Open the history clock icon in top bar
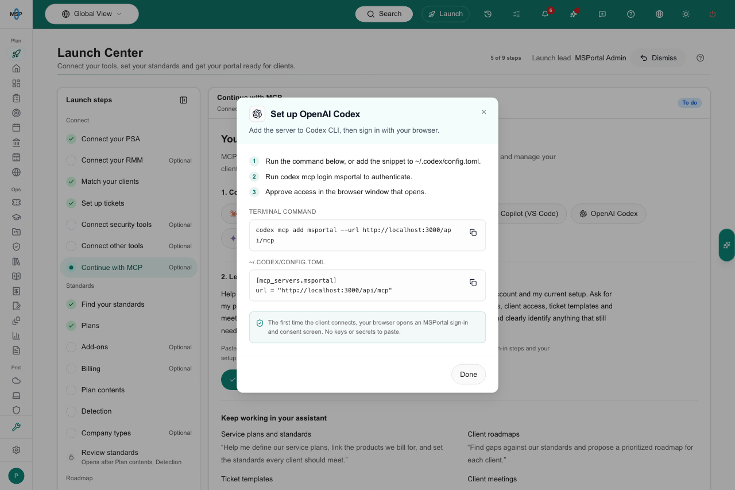This screenshot has width=735, height=490. pyautogui.click(x=488, y=14)
